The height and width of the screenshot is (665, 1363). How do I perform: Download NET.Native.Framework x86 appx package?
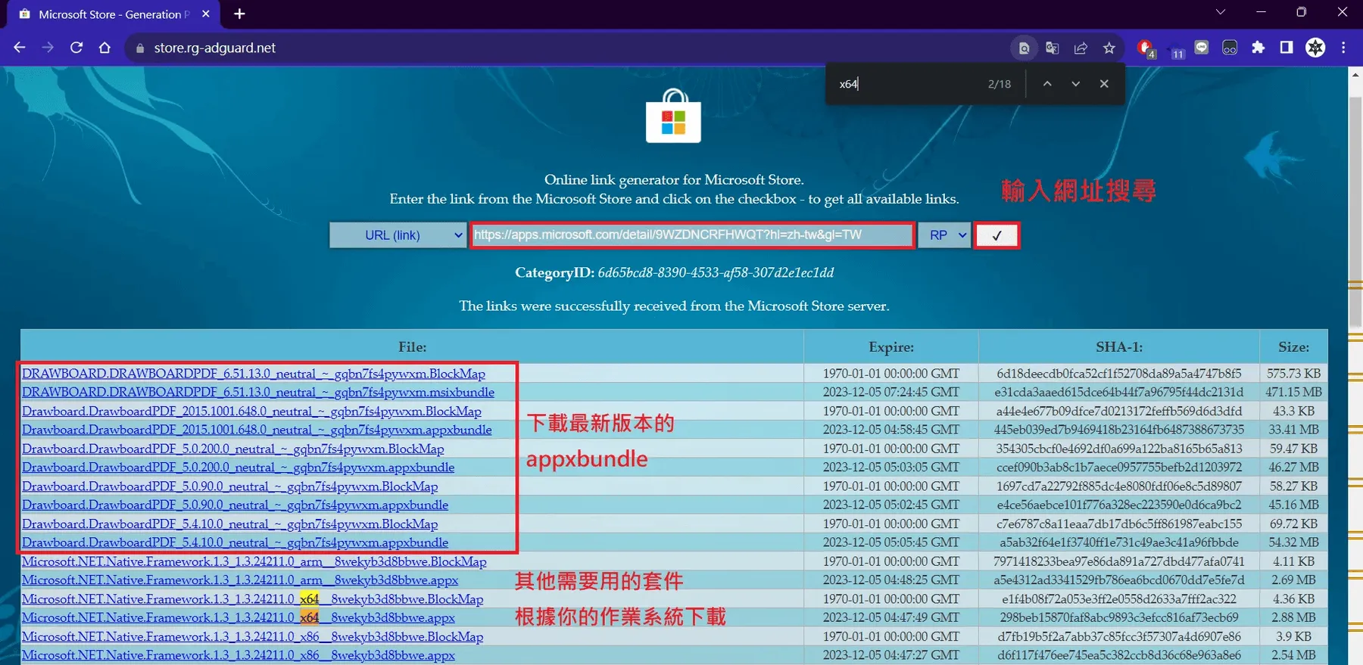coord(239,655)
